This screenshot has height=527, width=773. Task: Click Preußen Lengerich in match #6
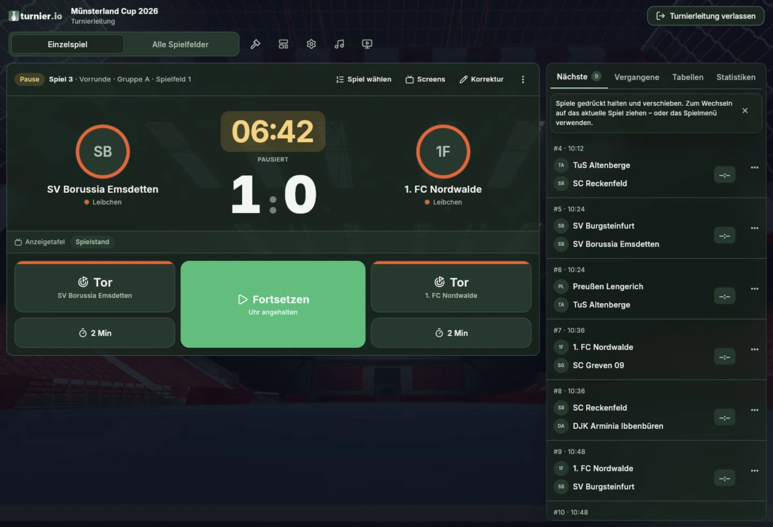608,287
